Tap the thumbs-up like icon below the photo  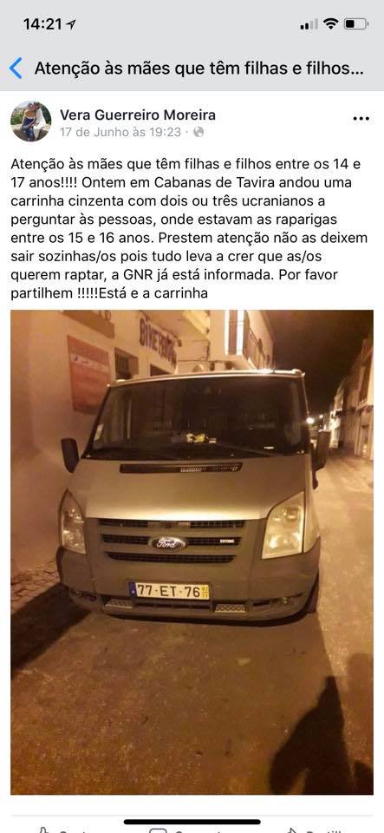[44, 830]
